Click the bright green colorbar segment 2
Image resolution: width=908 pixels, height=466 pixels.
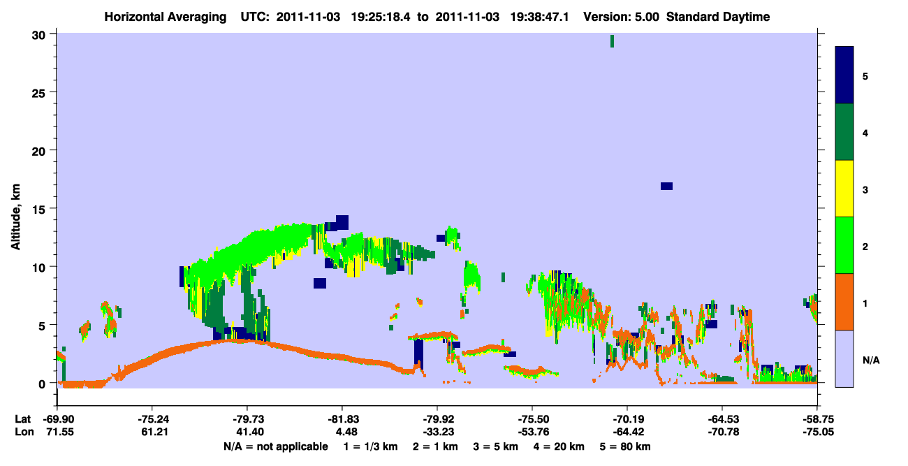tap(844, 245)
